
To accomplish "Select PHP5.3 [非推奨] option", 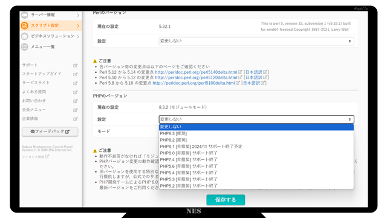I will pyautogui.click(x=256, y=179).
